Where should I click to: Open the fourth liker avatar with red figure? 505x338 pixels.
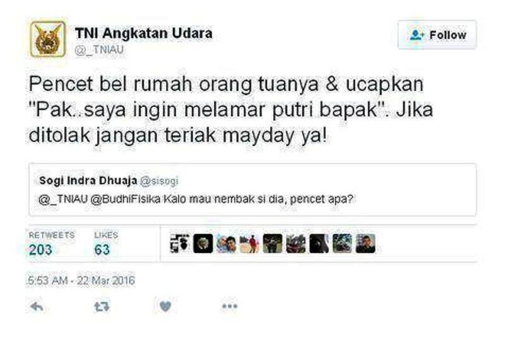click(x=249, y=243)
